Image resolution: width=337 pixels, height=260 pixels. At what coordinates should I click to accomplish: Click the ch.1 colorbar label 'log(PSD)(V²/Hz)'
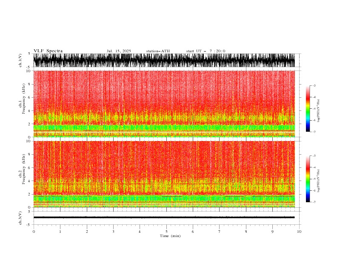(318, 111)
